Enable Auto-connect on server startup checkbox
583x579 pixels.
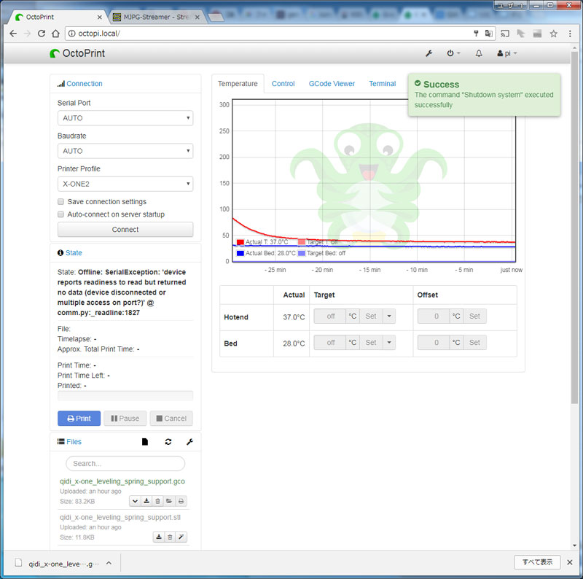click(x=60, y=214)
